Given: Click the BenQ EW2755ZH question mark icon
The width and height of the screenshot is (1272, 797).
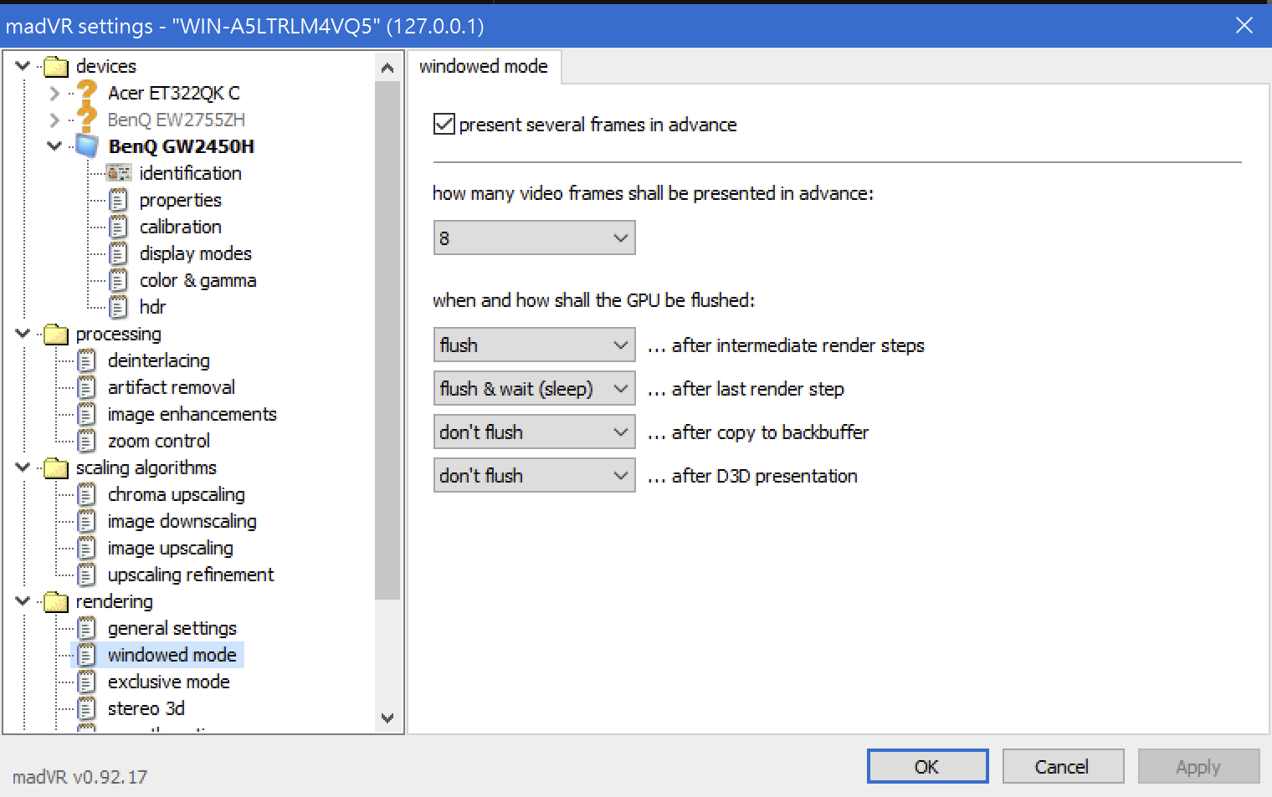Looking at the screenshot, I should [87, 119].
